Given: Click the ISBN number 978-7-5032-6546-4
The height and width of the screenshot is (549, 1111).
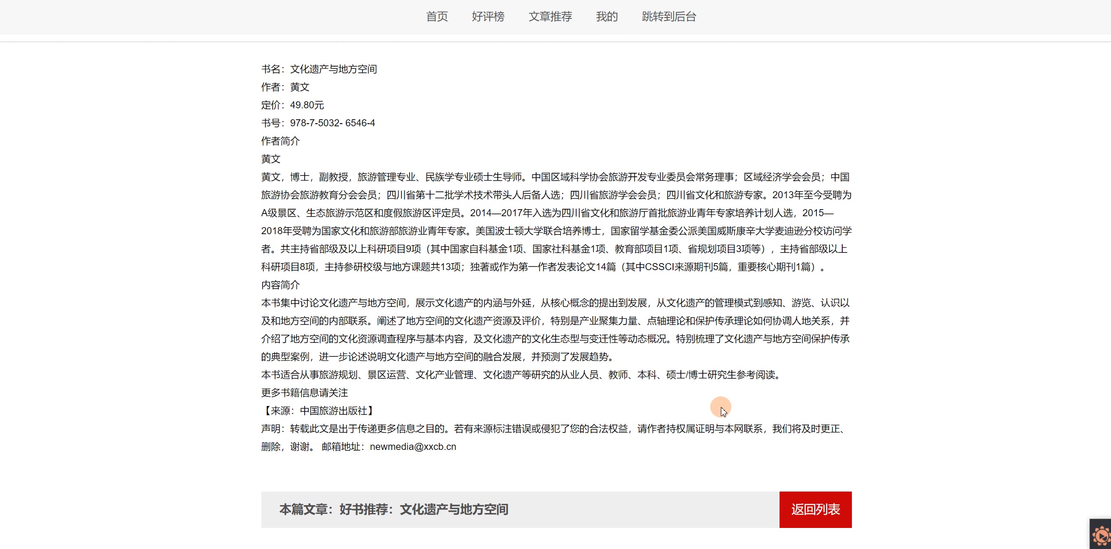Looking at the screenshot, I should [332, 123].
